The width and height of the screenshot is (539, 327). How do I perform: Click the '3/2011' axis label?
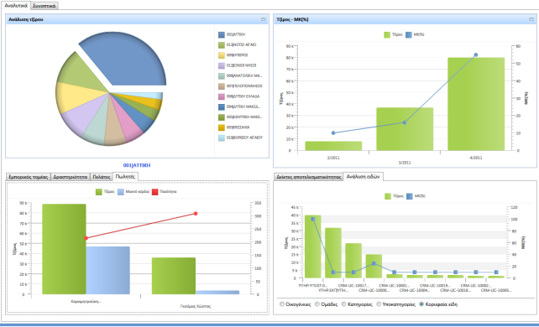pyautogui.click(x=405, y=163)
